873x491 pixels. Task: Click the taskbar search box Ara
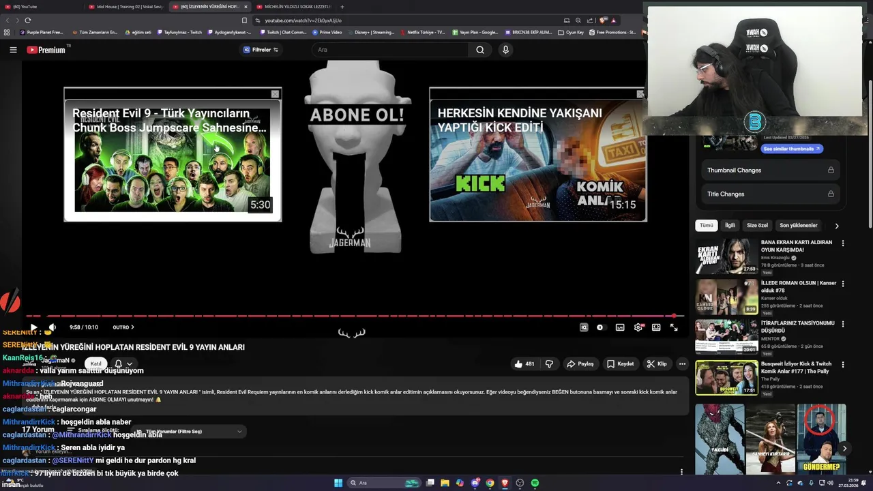(x=384, y=483)
